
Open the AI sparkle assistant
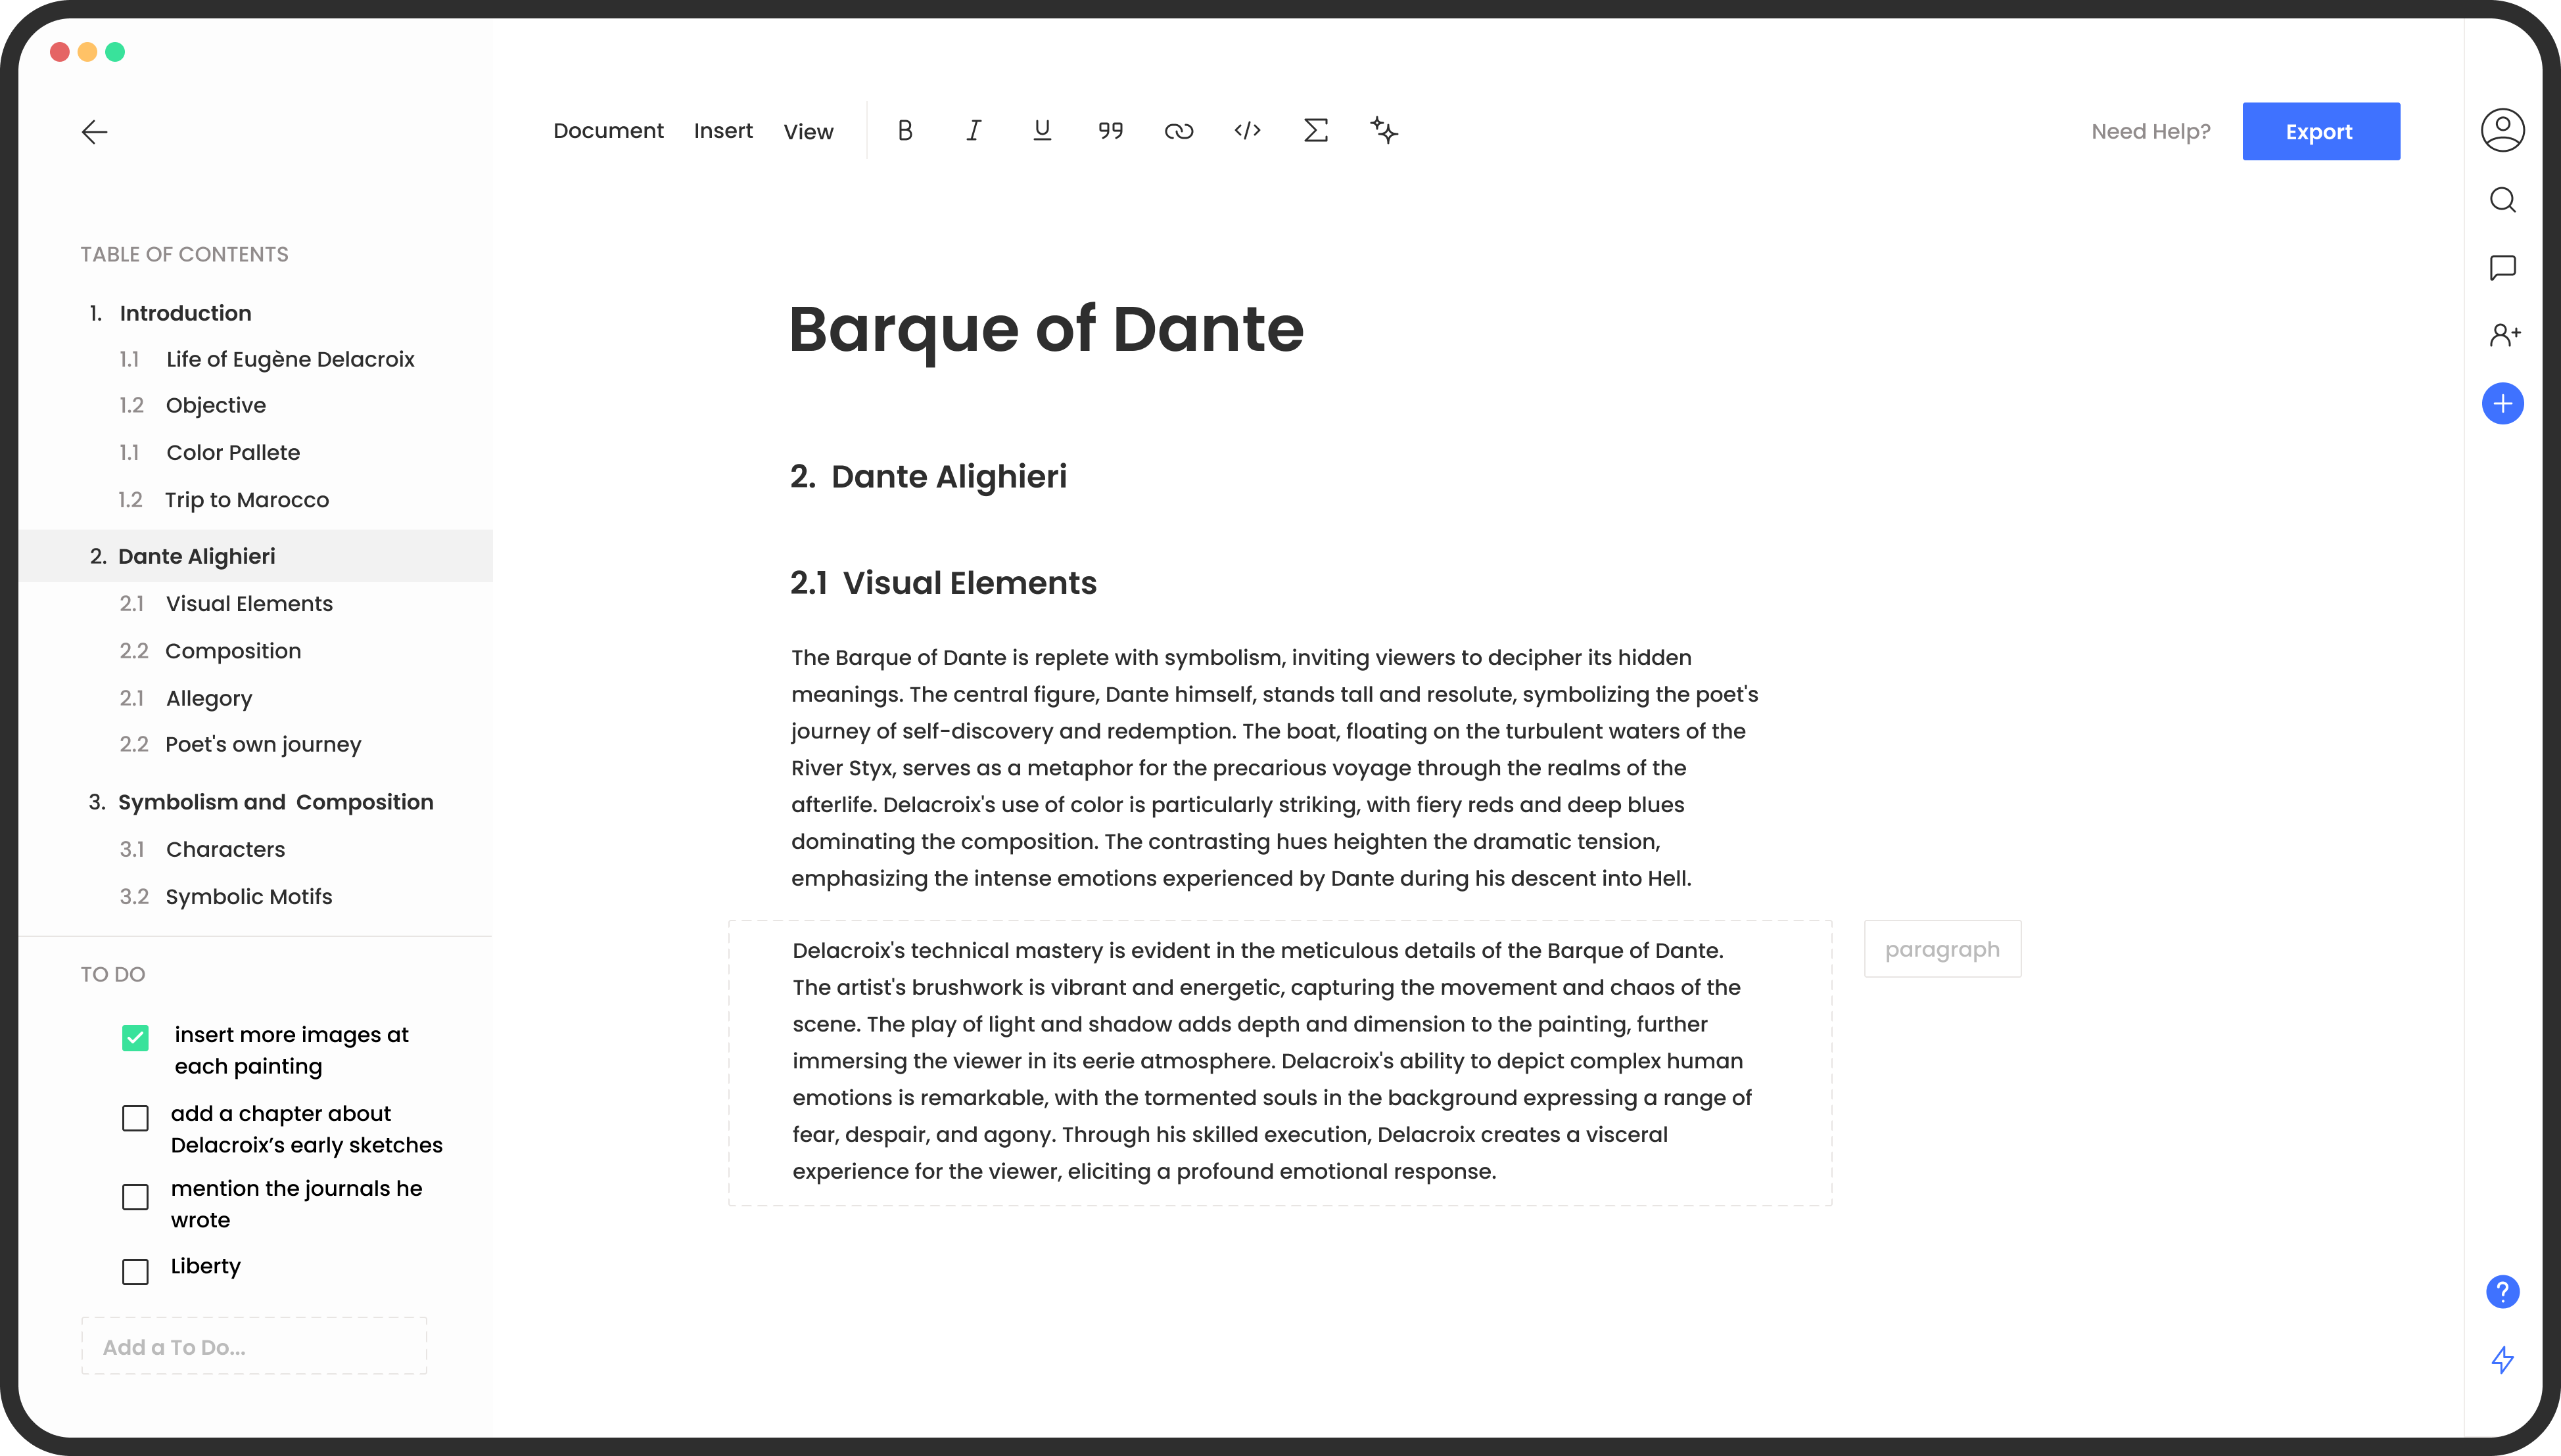pos(1384,131)
